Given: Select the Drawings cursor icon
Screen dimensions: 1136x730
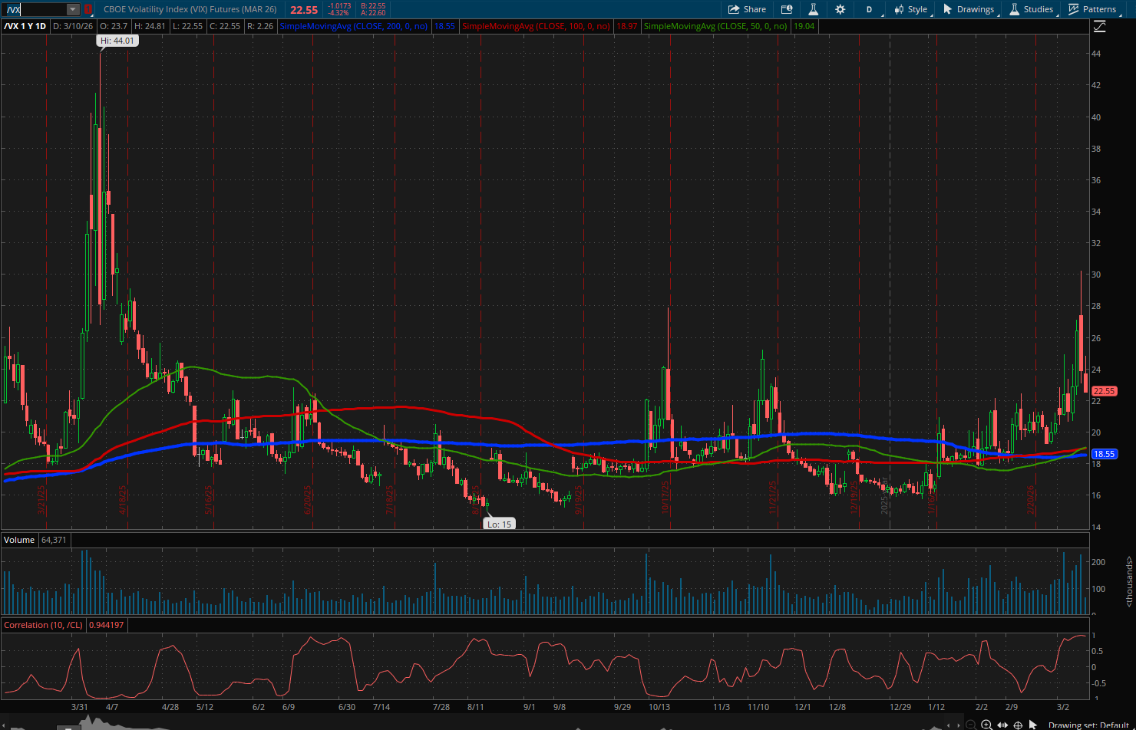Looking at the screenshot, I should [x=948, y=9].
